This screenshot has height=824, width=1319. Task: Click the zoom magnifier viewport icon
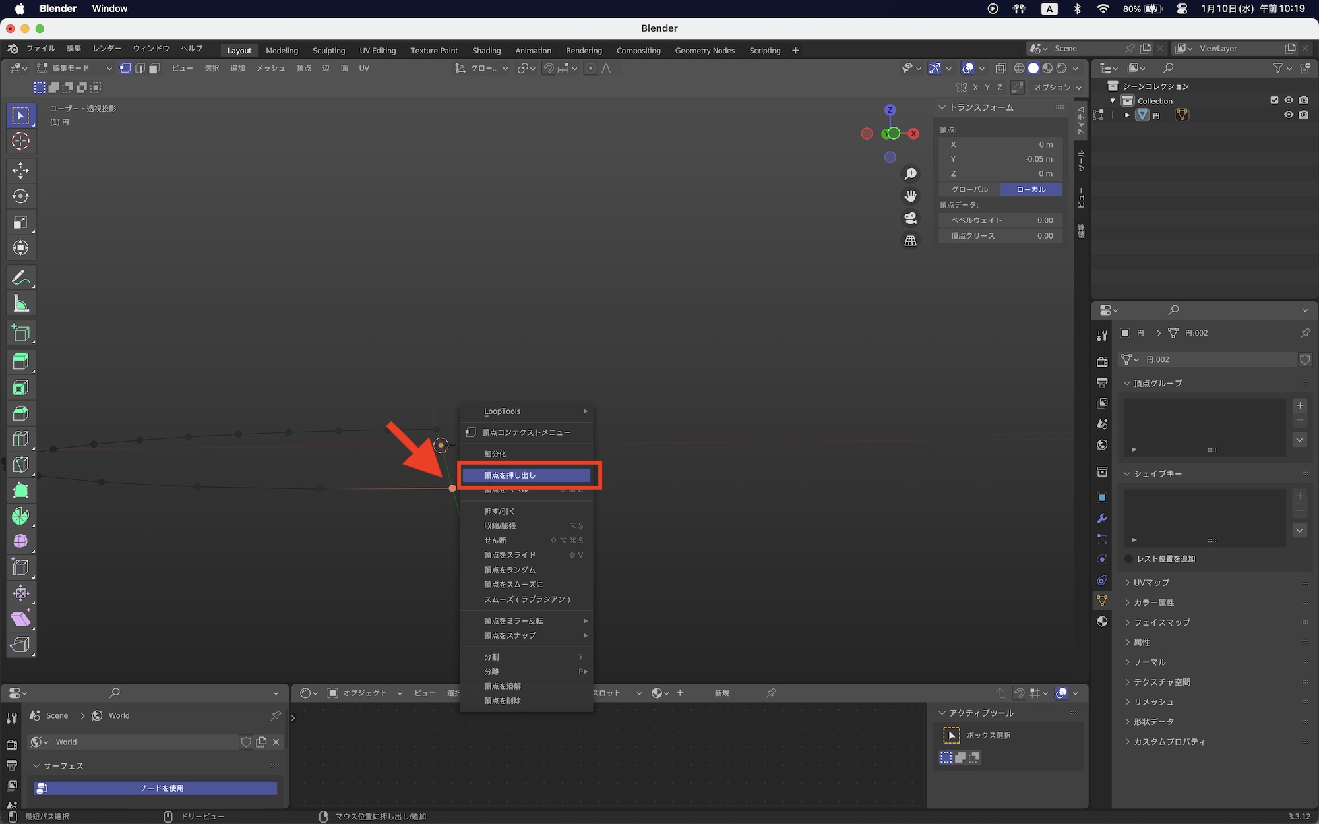click(910, 174)
